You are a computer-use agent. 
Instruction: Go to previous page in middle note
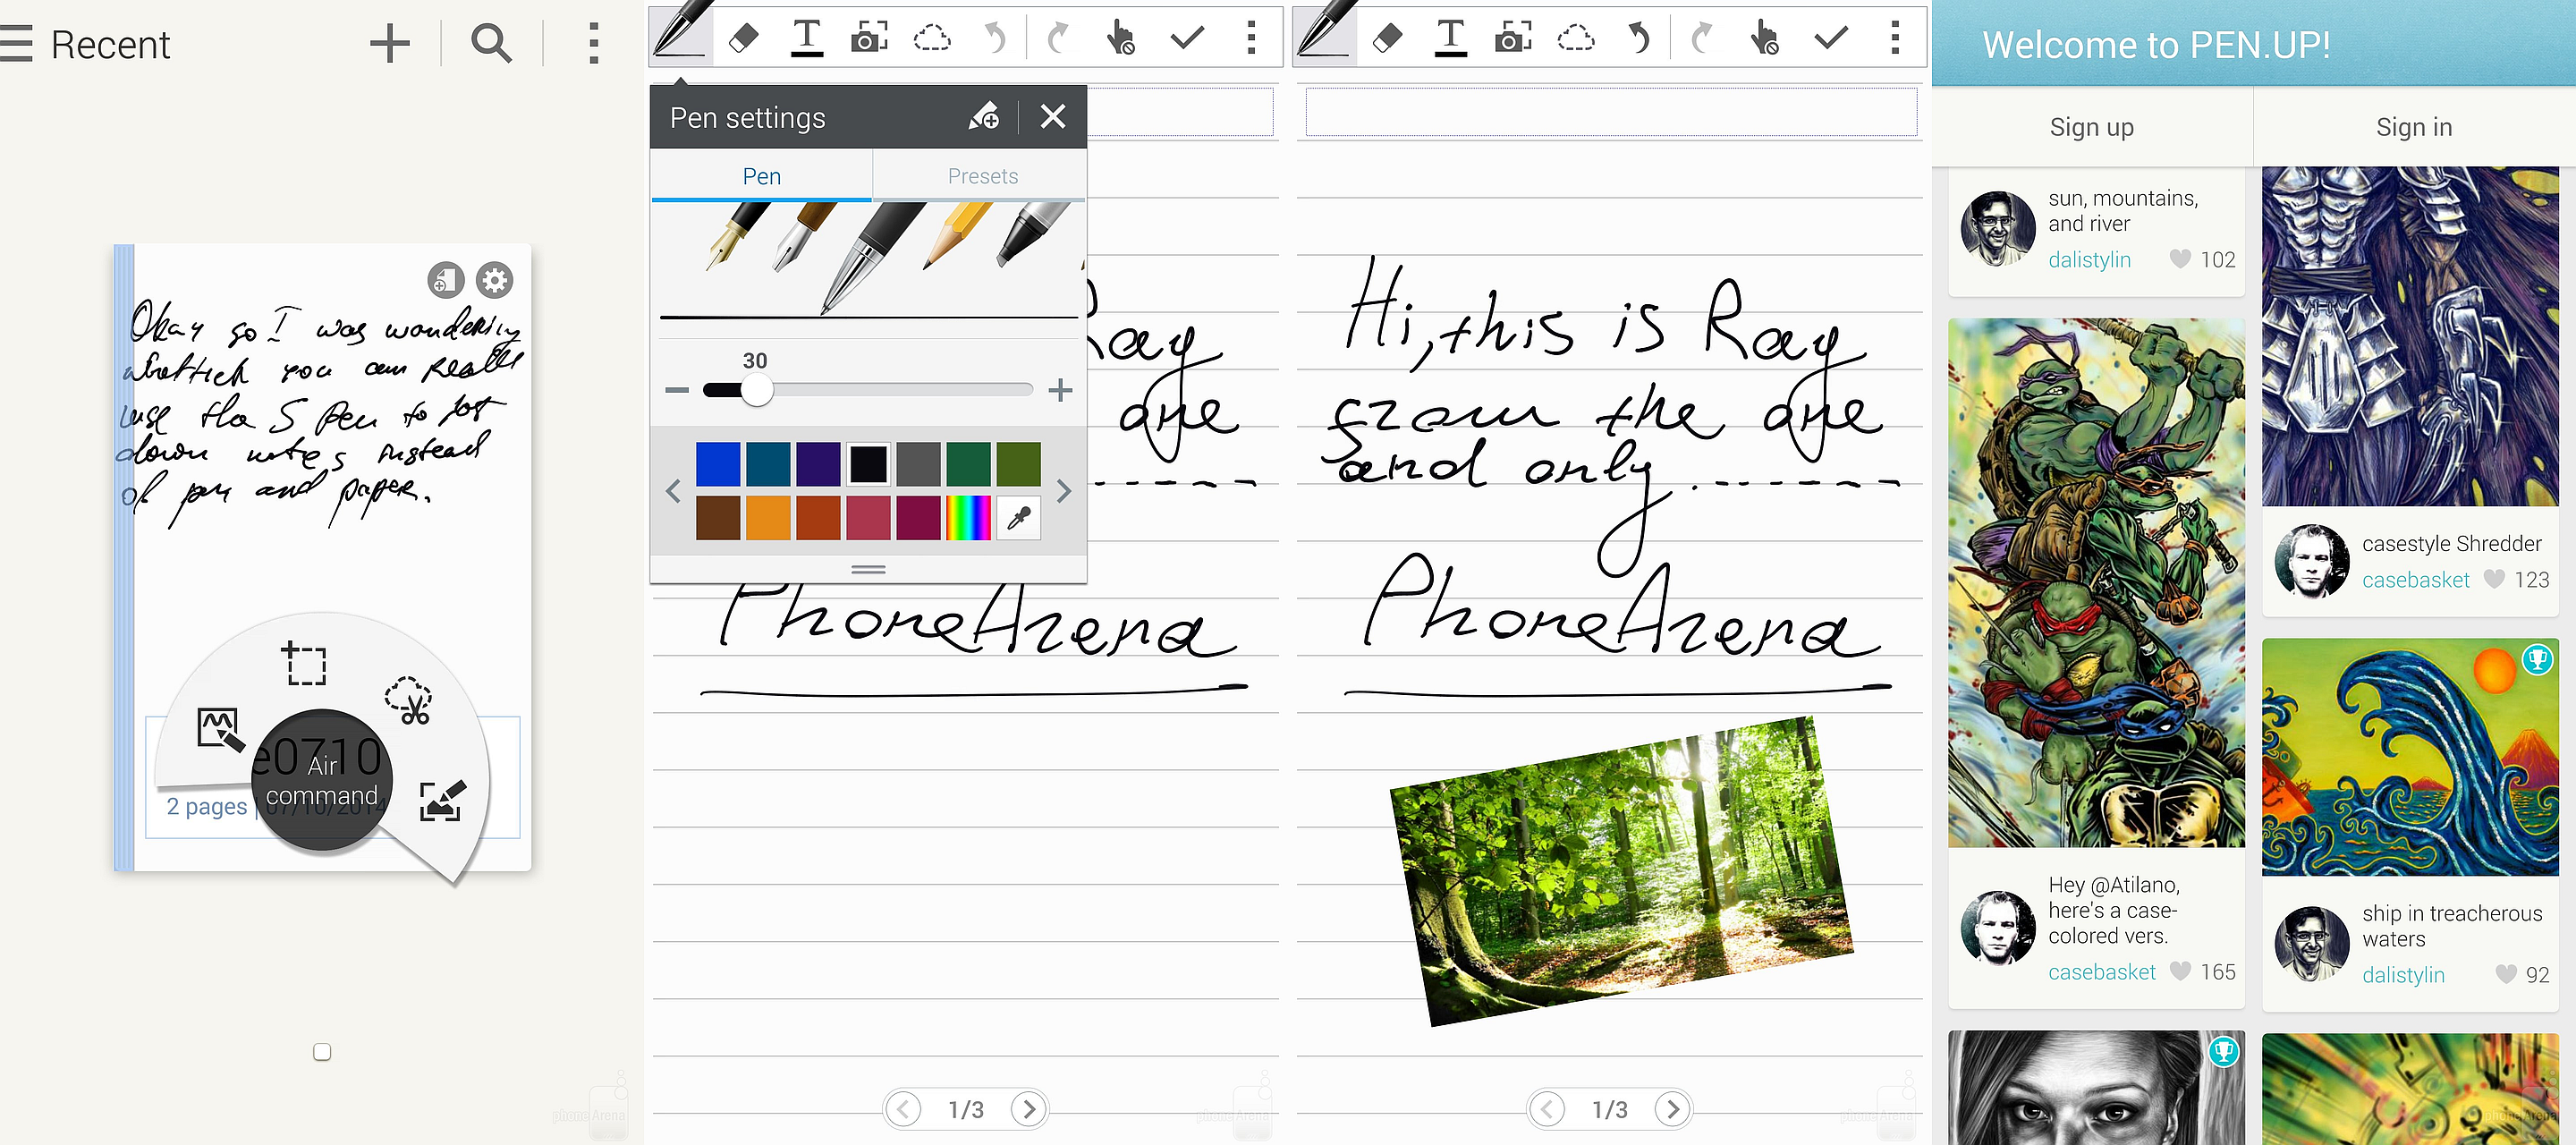(x=903, y=1109)
